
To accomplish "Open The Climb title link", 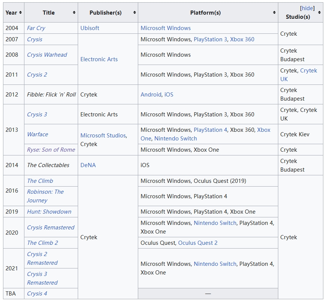I will tap(40, 181).
